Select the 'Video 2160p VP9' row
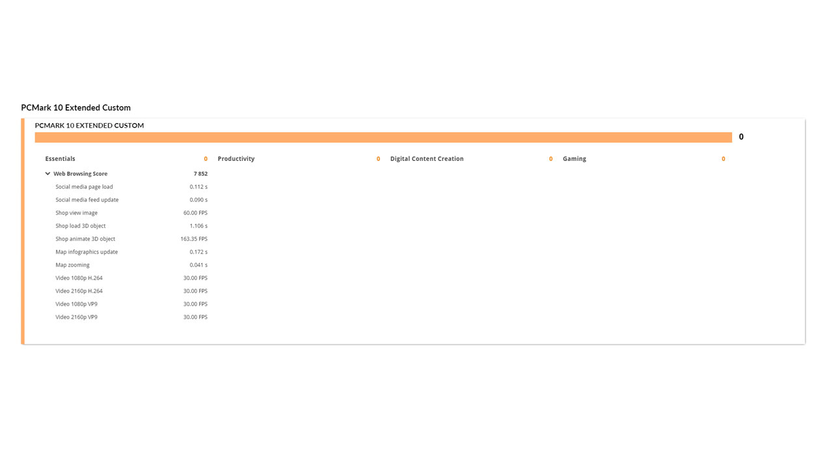 [x=131, y=317]
